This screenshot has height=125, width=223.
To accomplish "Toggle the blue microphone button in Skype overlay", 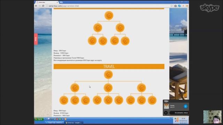I will (185, 106).
